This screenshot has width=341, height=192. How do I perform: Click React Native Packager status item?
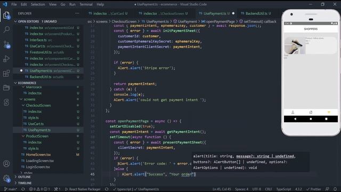tap(83, 189)
